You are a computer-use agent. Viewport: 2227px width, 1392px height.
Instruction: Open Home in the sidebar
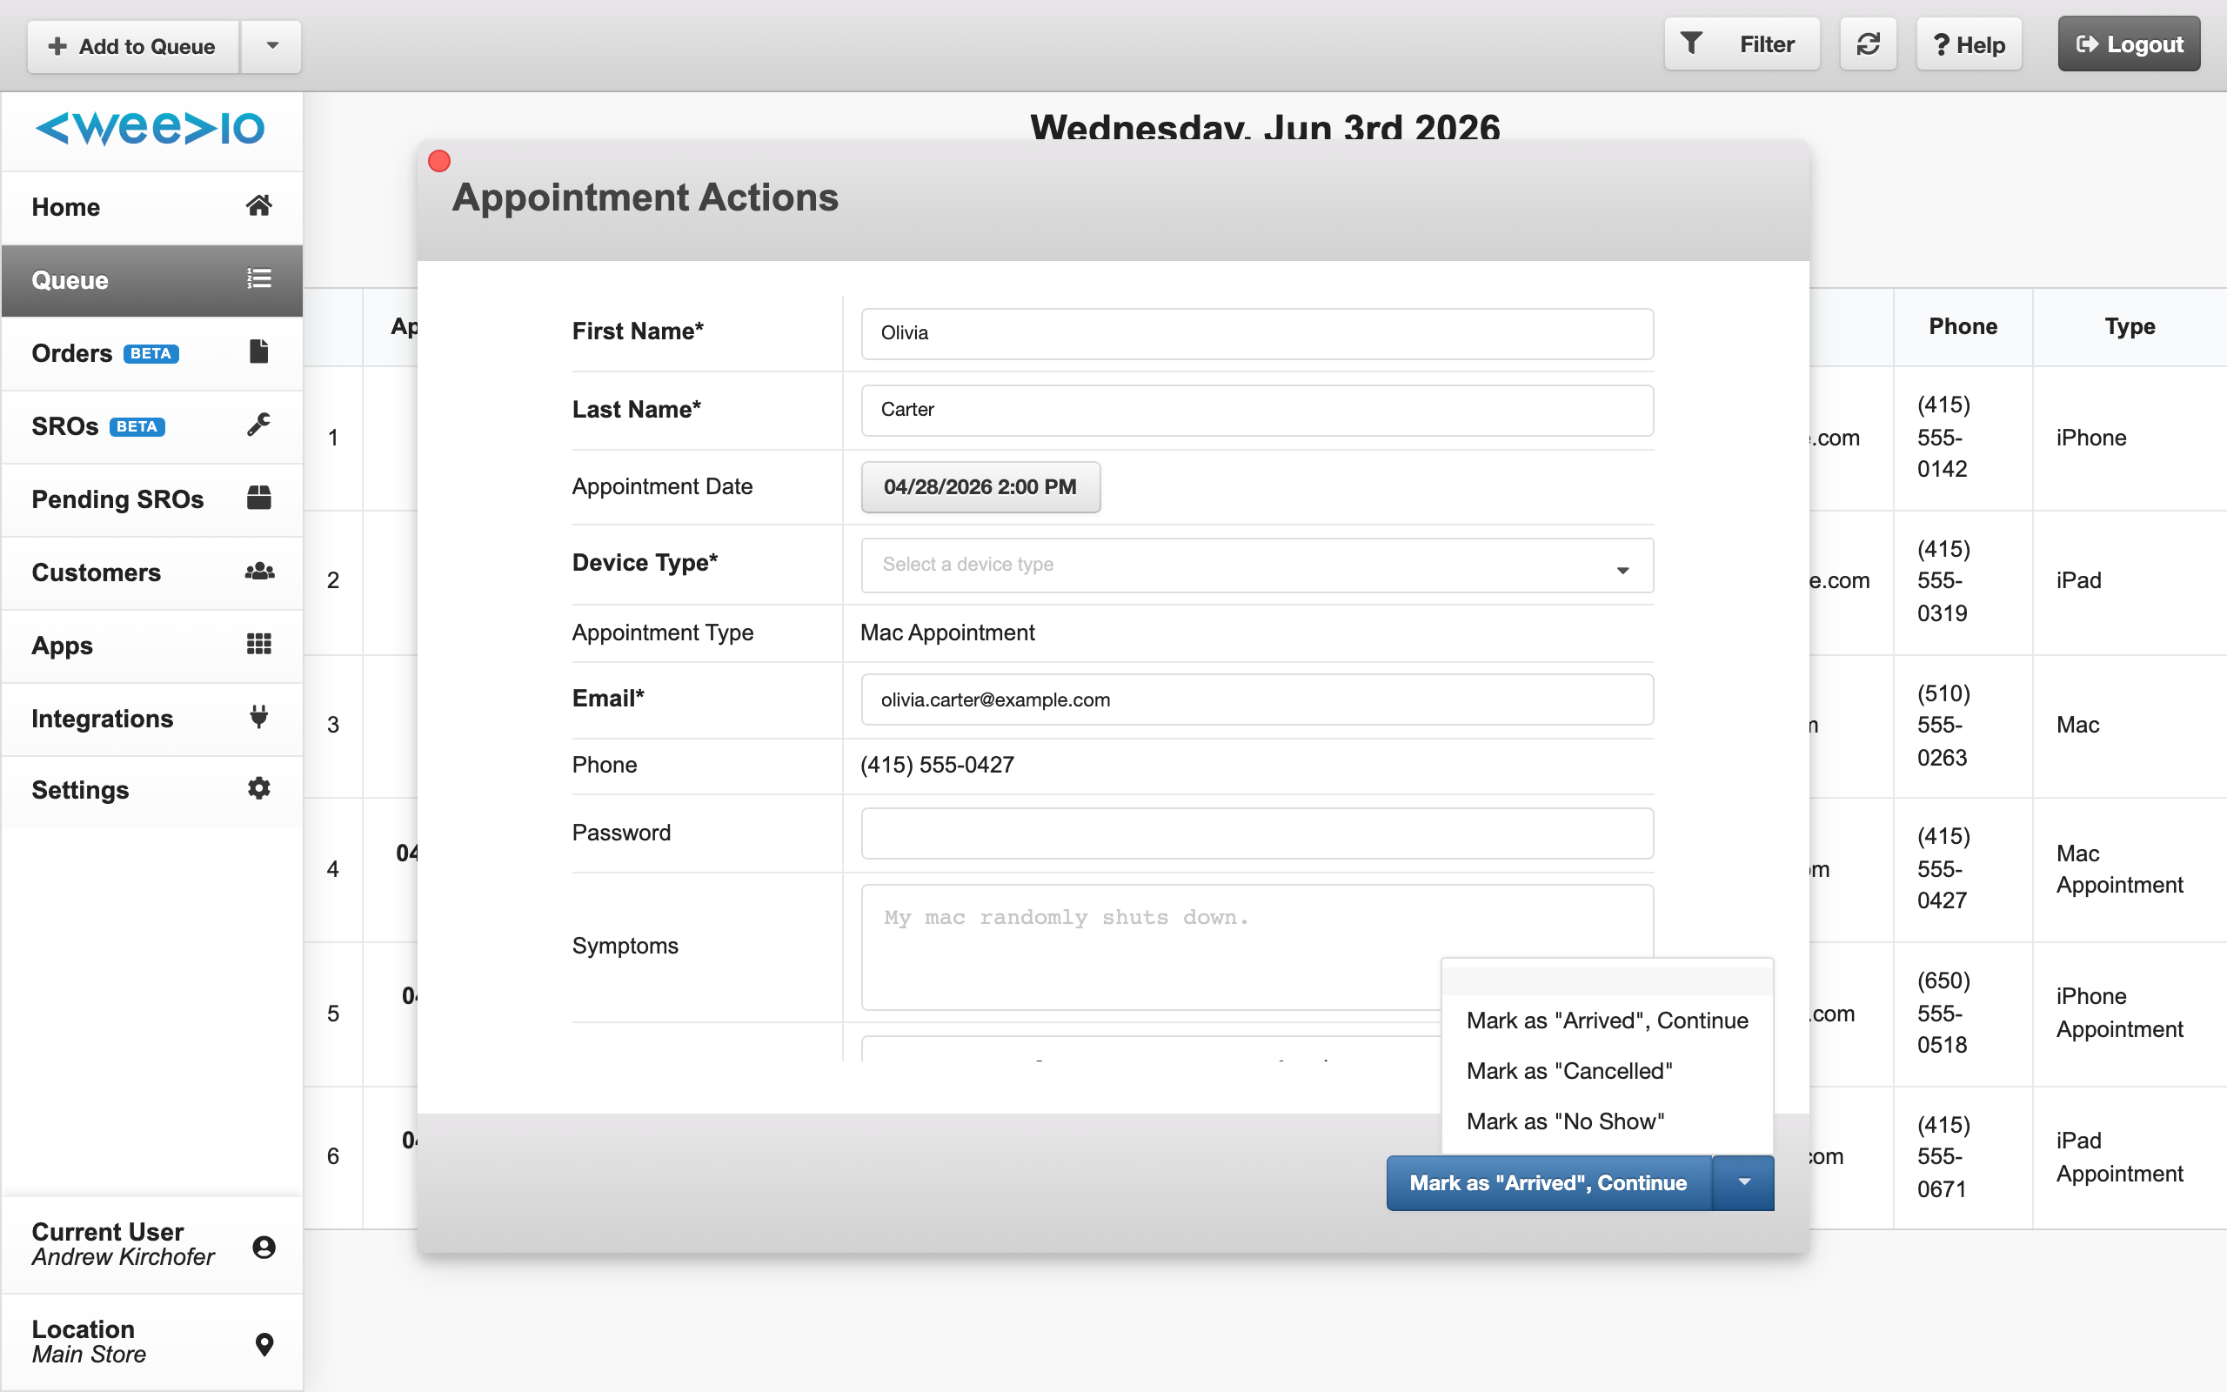pos(152,207)
